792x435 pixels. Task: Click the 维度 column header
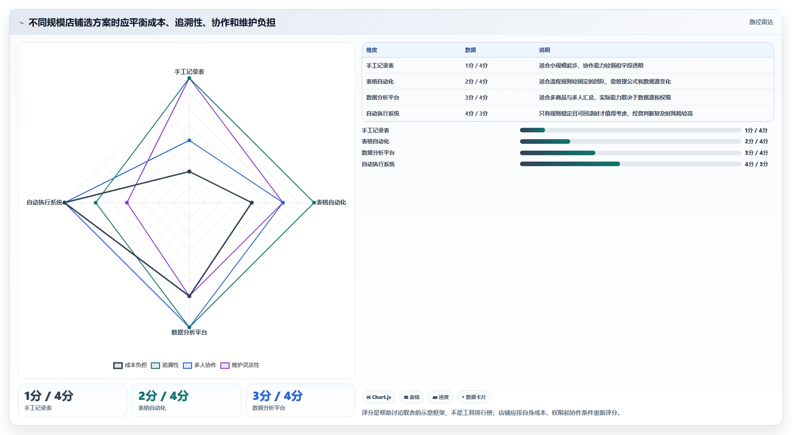[372, 50]
